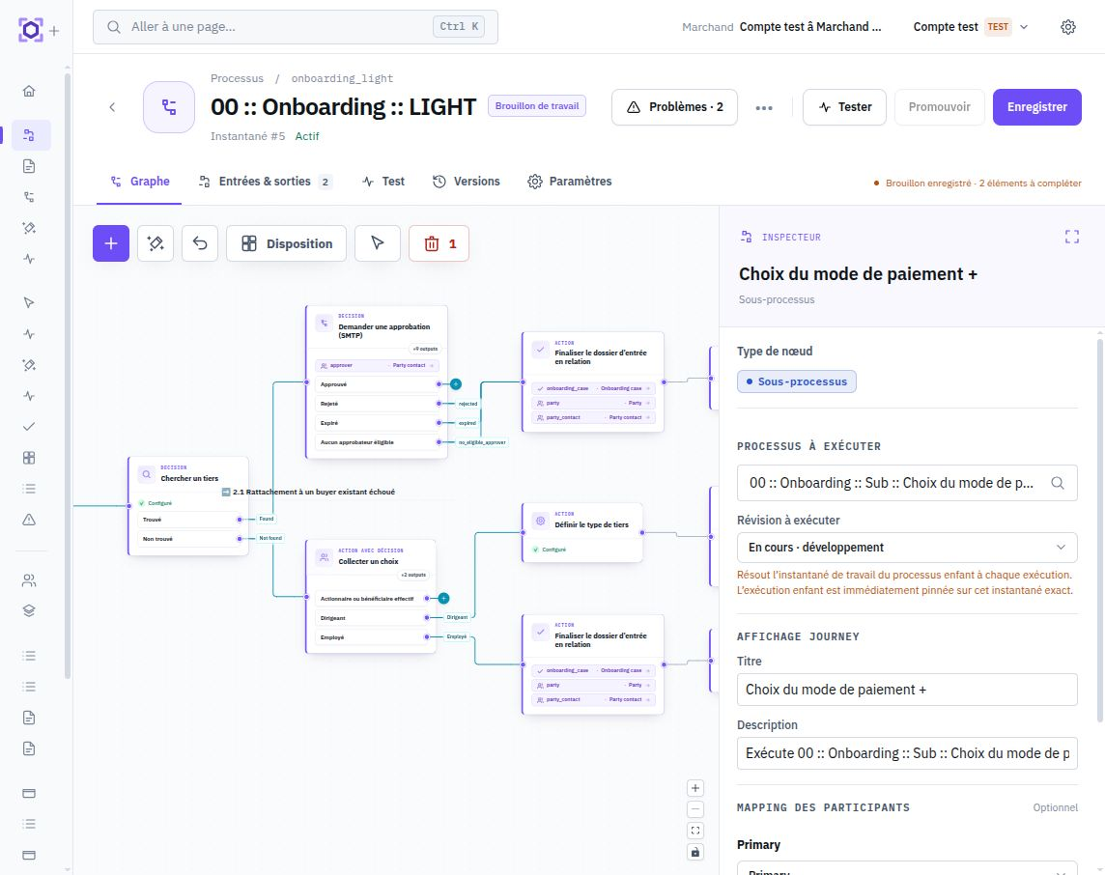Click the Promouvoir button
Image resolution: width=1105 pixels, height=875 pixels.
point(940,107)
